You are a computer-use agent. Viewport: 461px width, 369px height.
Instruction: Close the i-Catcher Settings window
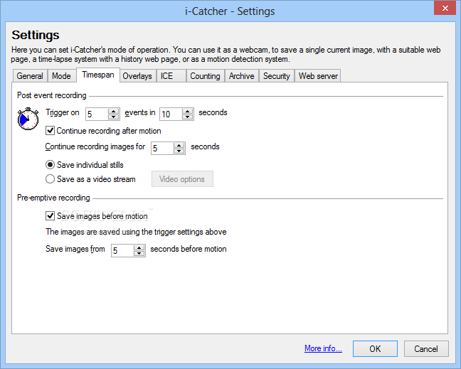click(445, 8)
